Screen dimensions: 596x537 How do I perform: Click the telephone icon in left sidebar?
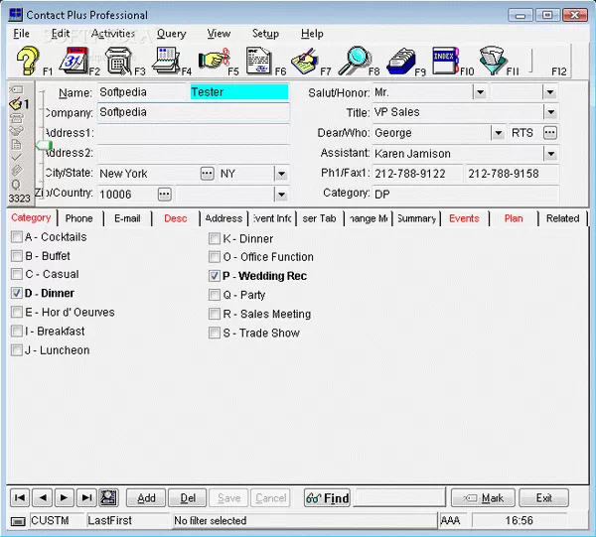(x=16, y=118)
